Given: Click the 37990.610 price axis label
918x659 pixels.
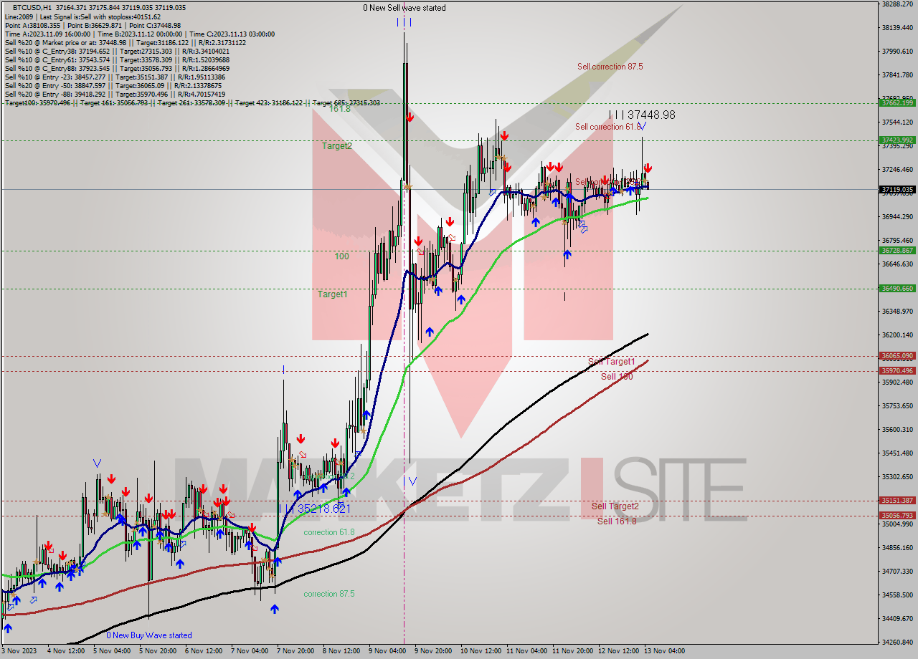Looking at the screenshot, I should [x=897, y=51].
